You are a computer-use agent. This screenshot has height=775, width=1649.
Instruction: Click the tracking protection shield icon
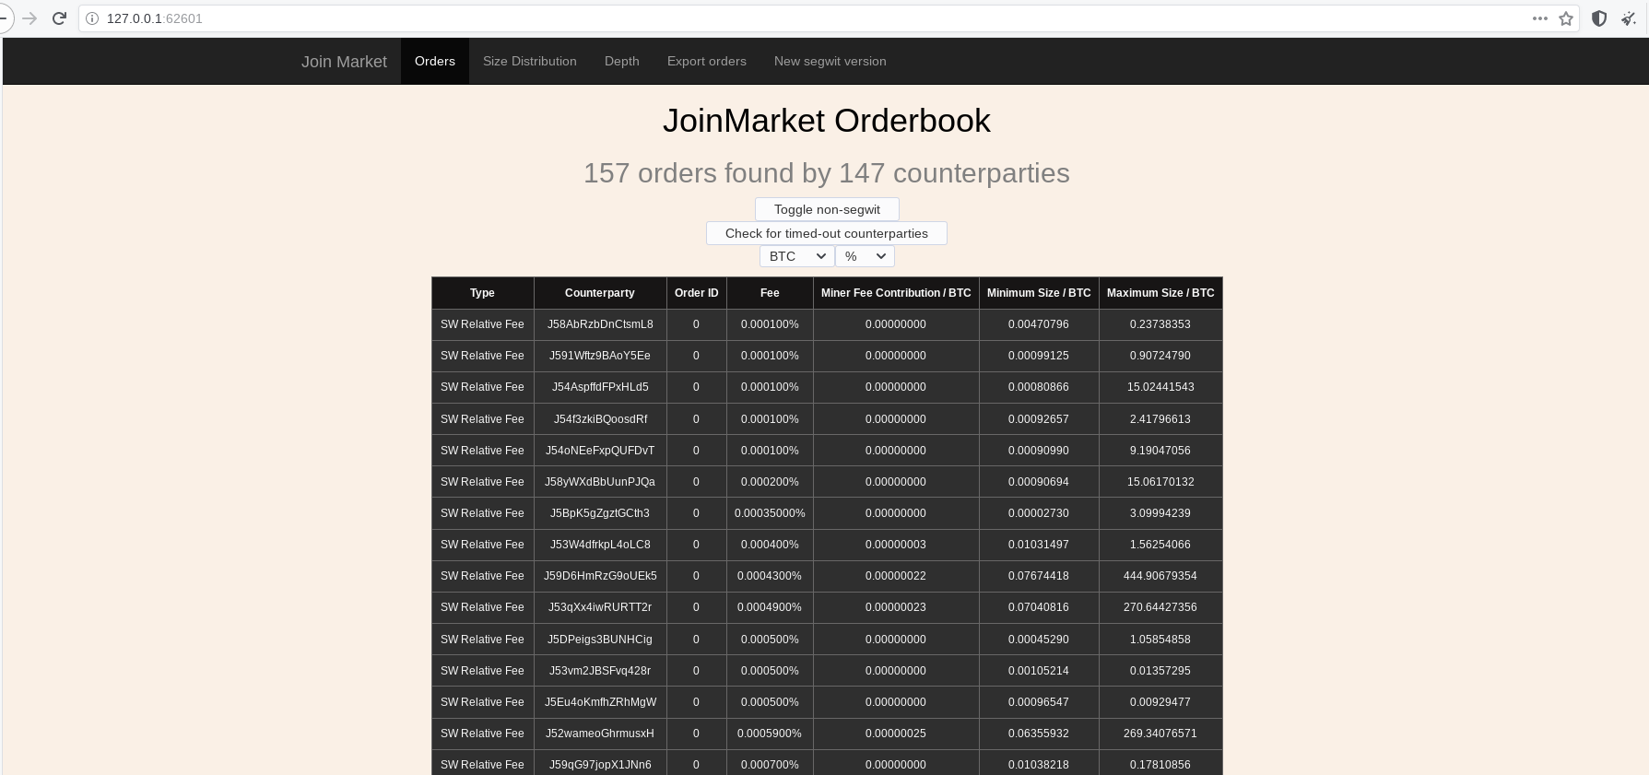1600,18
